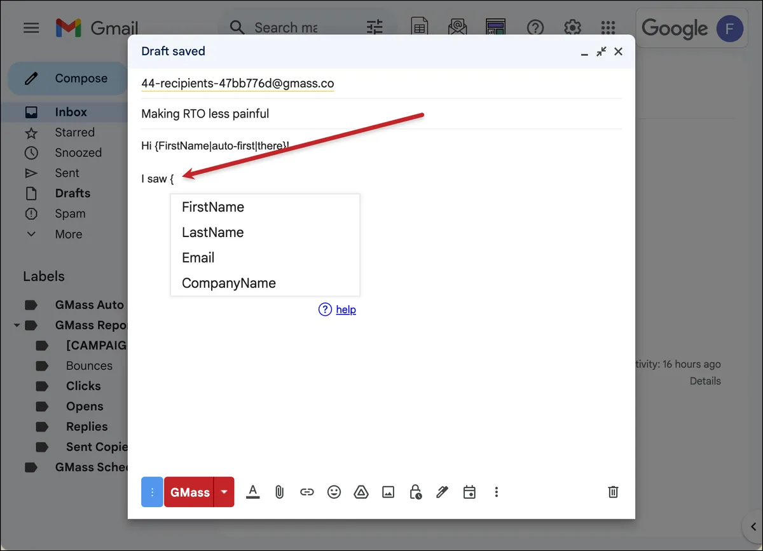The image size is (763, 551).
Task: Open Sent Copies label
Action: [97, 447]
